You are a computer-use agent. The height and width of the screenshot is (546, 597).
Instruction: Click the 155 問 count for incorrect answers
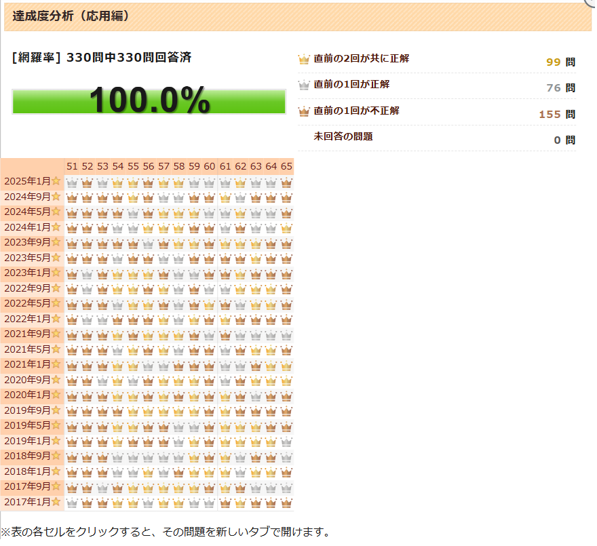(552, 113)
